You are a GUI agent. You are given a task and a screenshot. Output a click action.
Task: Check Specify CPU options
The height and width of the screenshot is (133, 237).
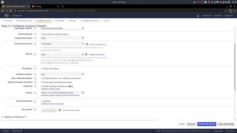click(x=42, y=68)
